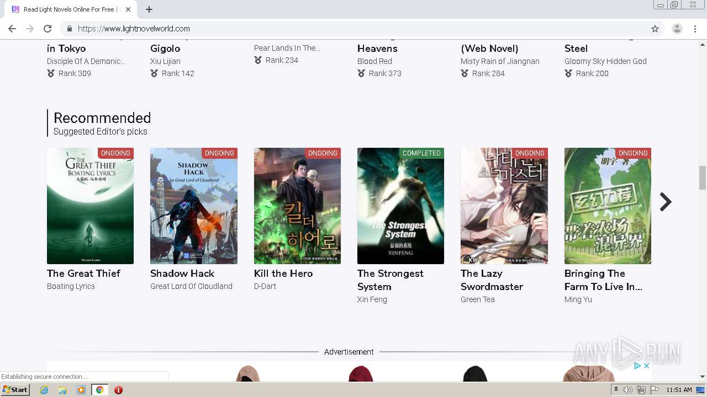Image resolution: width=707 pixels, height=397 pixels.
Task: Open the red Opera taskbar icon
Action: [118, 390]
